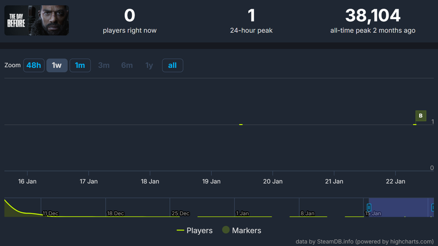The height and width of the screenshot is (246, 438).
Task: Switch zoom to 1m
Action: pyautogui.click(x=80, y=65)
